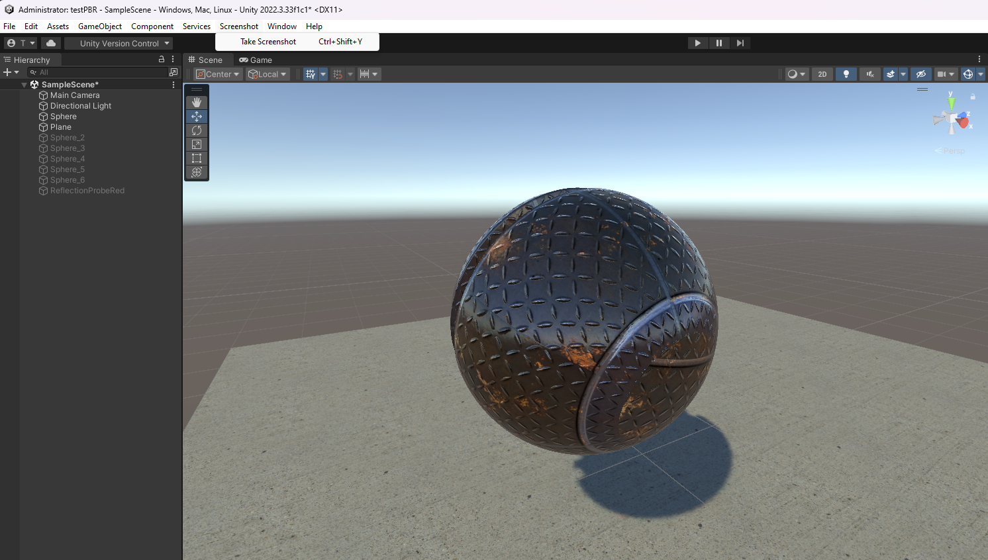988x560 pixels.
Task: Click the Hierarchy search field
Action: click(x=99, y=72)
